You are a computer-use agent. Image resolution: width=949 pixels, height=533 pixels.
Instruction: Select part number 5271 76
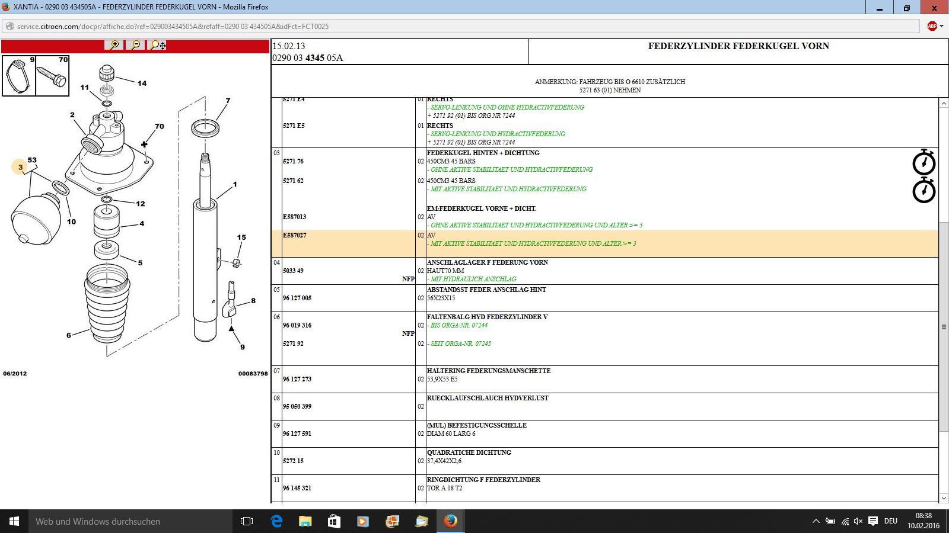tap(293, 161)
